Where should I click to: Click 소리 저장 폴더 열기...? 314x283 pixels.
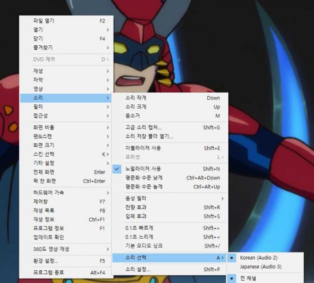point(170,136)
